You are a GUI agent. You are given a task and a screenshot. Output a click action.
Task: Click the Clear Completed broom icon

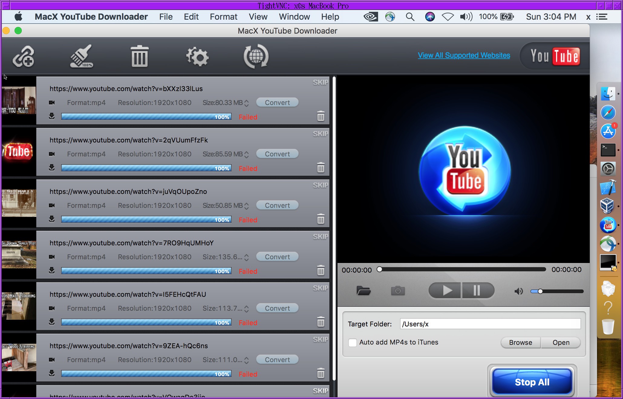pos(81,57)
